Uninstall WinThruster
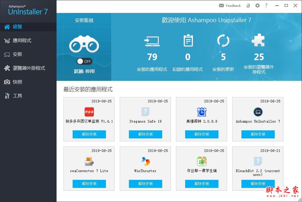Viewport: 302px width, 202px height. (x=146, y=184)
